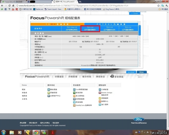Viewport: 169px width, 135px height.
Task: Open Windows Start menu orb
Action: 3,132
